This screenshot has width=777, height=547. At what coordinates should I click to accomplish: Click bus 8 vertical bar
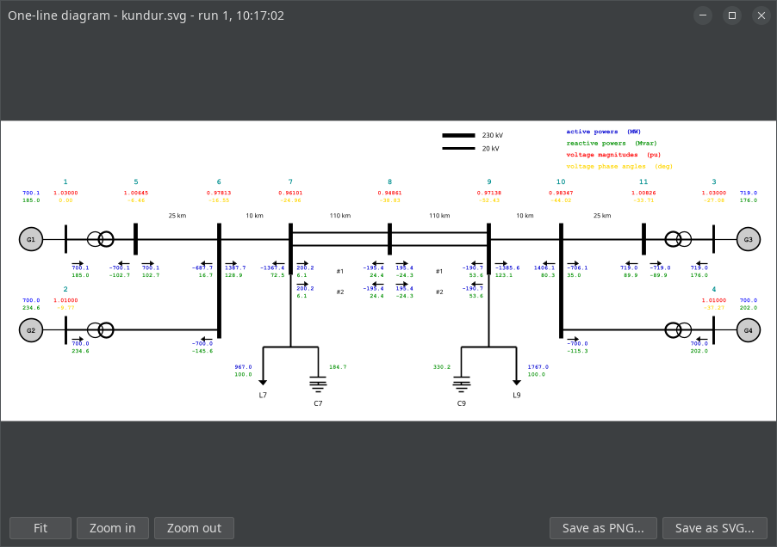click(x=390, y=239)
